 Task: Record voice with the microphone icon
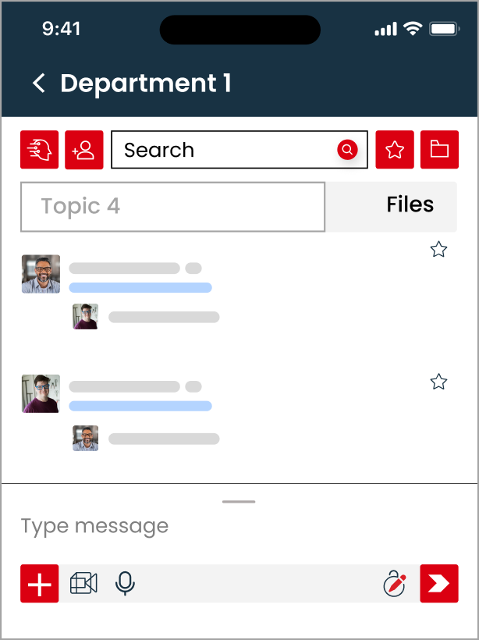click(125, 584)
